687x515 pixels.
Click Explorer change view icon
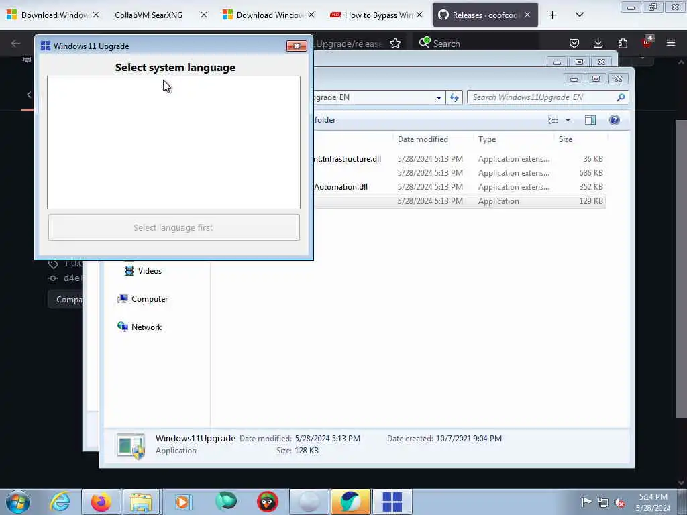click(x=553, y=120)
